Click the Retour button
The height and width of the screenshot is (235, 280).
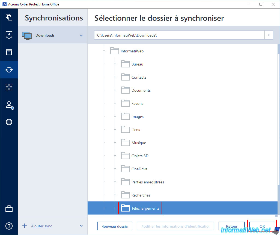coord(231,226)
